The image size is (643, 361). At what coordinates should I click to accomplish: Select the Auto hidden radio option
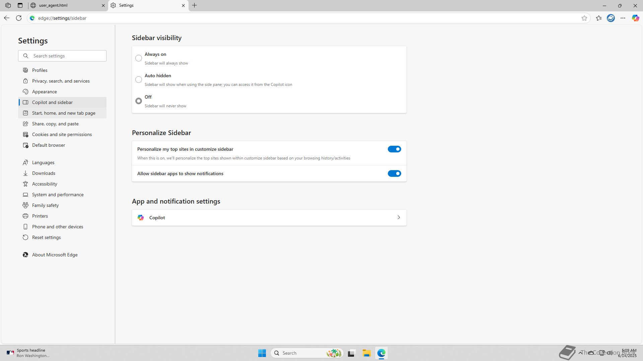(x=139, y=80)
